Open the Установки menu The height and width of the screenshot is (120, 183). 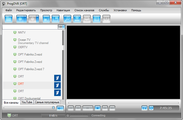120,10
